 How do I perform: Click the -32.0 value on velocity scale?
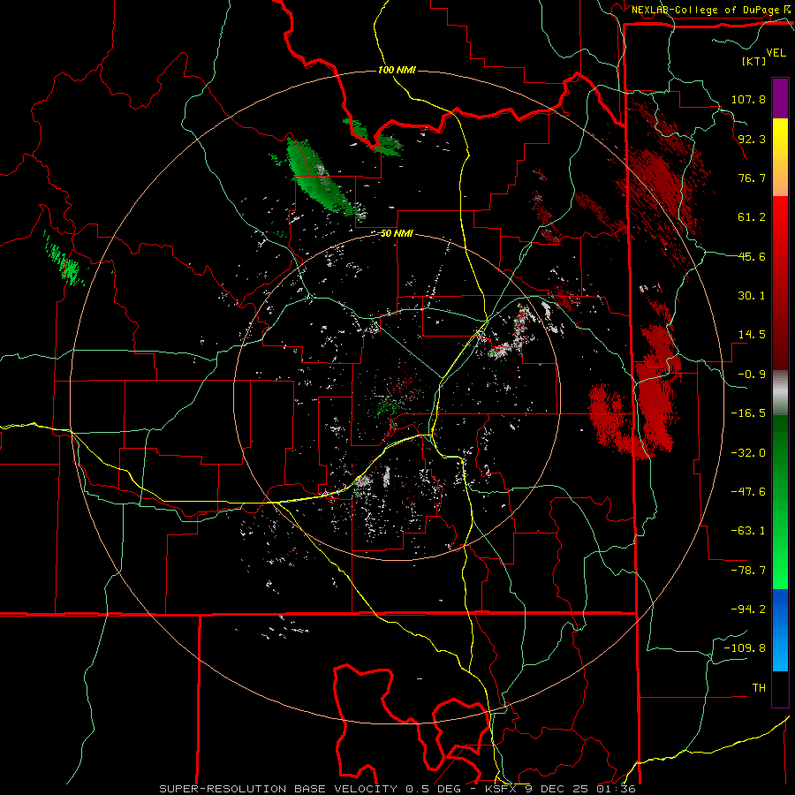748,453
